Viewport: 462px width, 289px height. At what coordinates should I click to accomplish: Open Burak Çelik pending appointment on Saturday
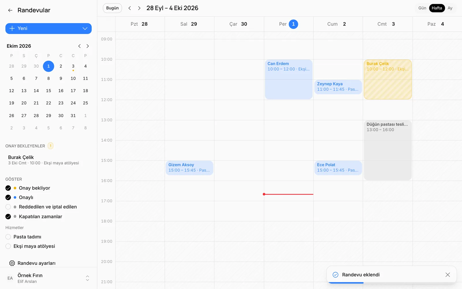388,79
